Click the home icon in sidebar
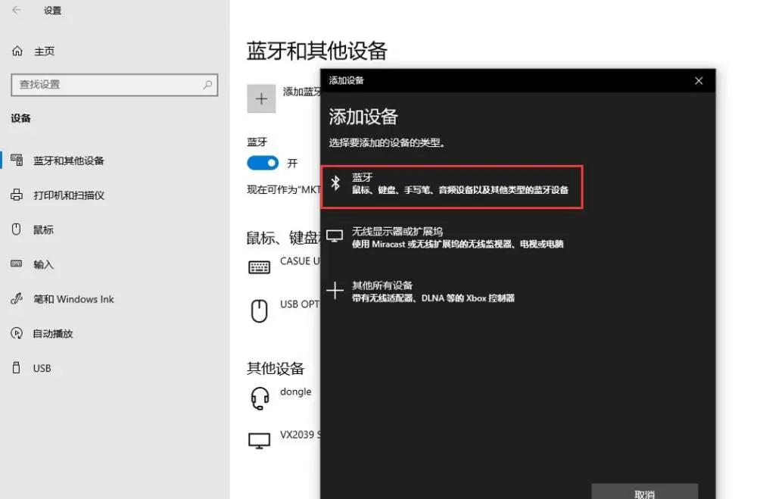This screenshot has height=499, width=757. [17, 51]
